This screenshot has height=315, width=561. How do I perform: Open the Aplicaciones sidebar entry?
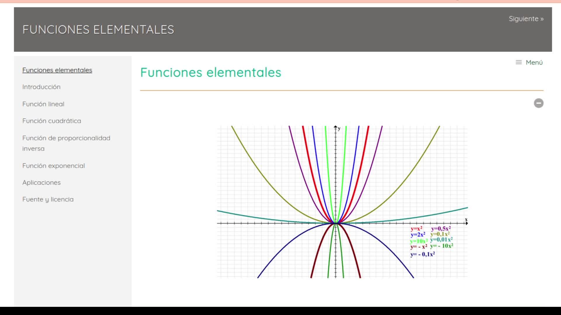click(x=41, y=183)
